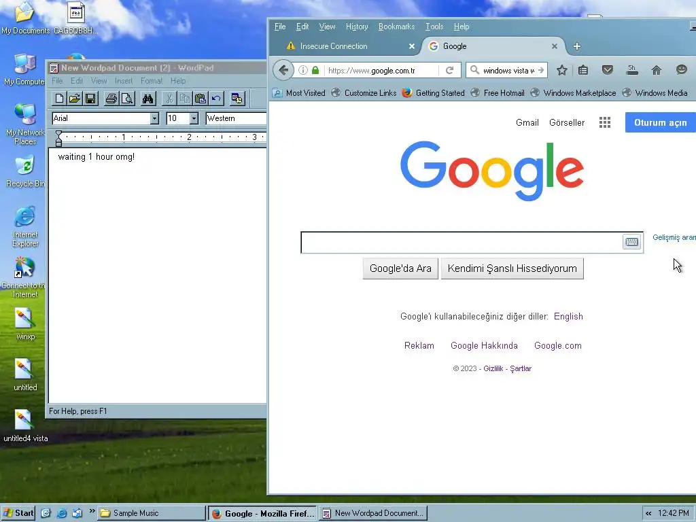Open new tab with plus icon

[577, 46]
